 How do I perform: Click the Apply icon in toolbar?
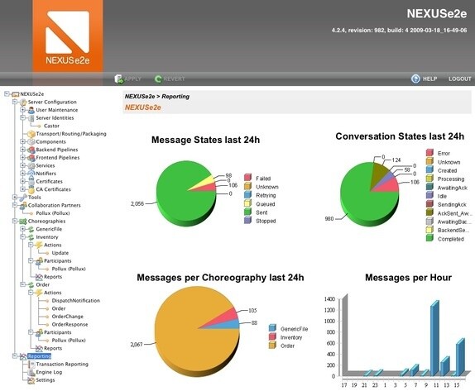[119, 79]
